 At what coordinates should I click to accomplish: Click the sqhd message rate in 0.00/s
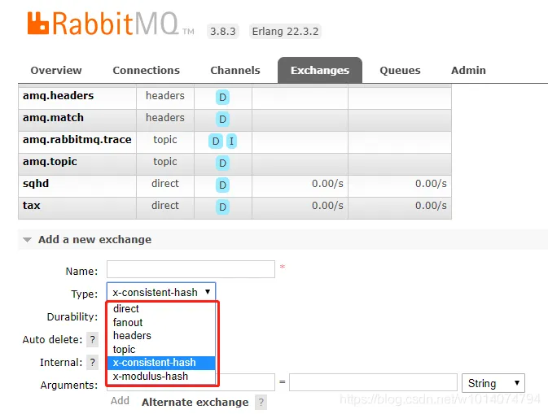[327, 184]
